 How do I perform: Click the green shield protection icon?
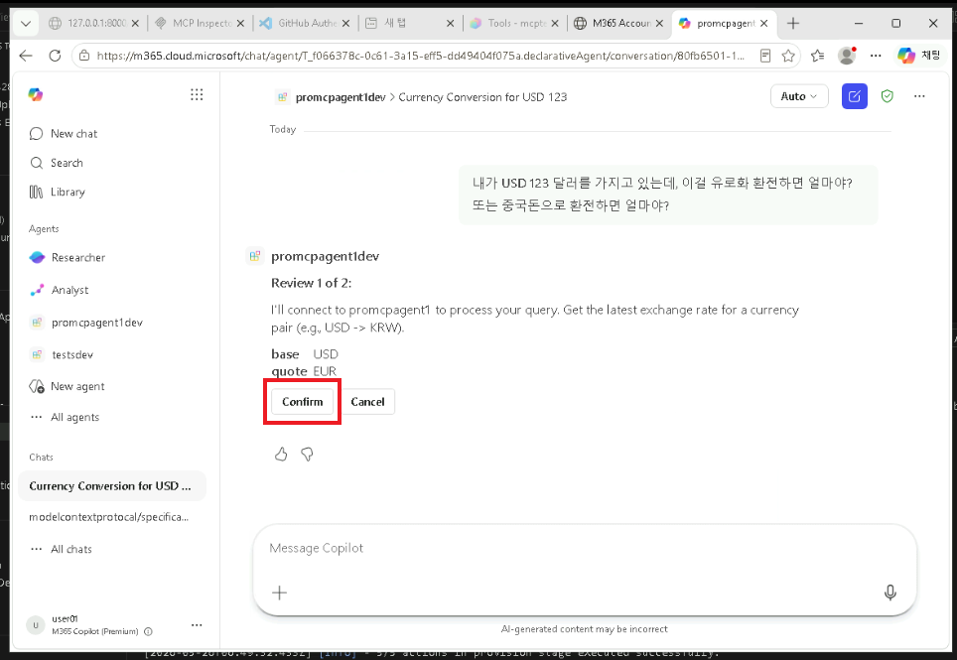coord(888,96)
